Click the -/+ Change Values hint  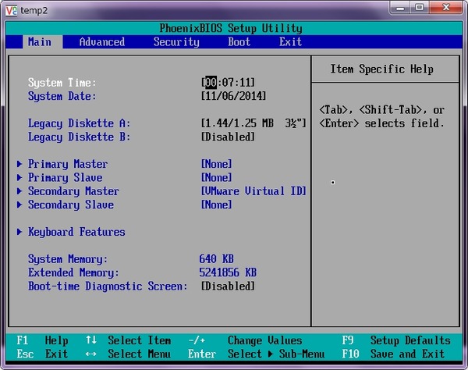[x=245, y=340]
